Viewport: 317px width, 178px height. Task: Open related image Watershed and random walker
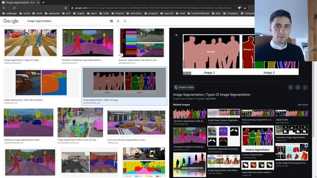point(258,165)
